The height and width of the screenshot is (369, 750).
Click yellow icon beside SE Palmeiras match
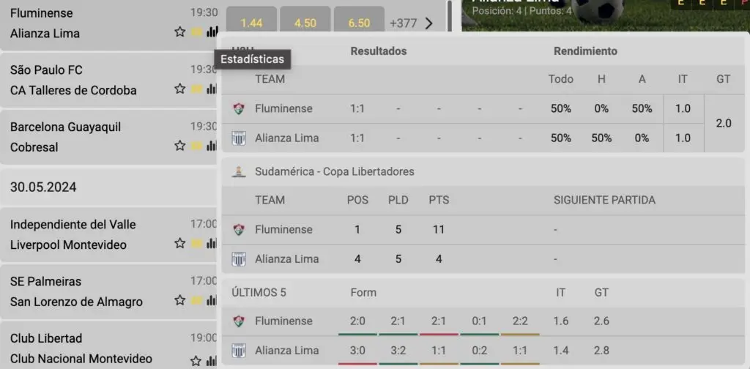[x=196, y=301]
